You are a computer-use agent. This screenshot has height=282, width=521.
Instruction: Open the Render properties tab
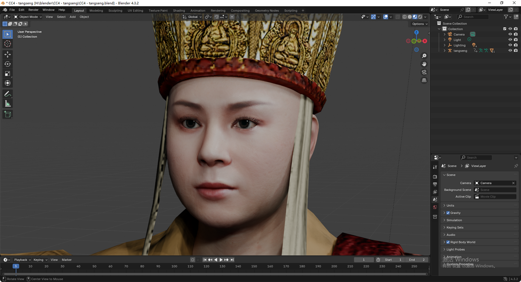tap(435, 177)
